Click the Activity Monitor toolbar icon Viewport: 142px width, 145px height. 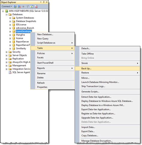point(36,7)
